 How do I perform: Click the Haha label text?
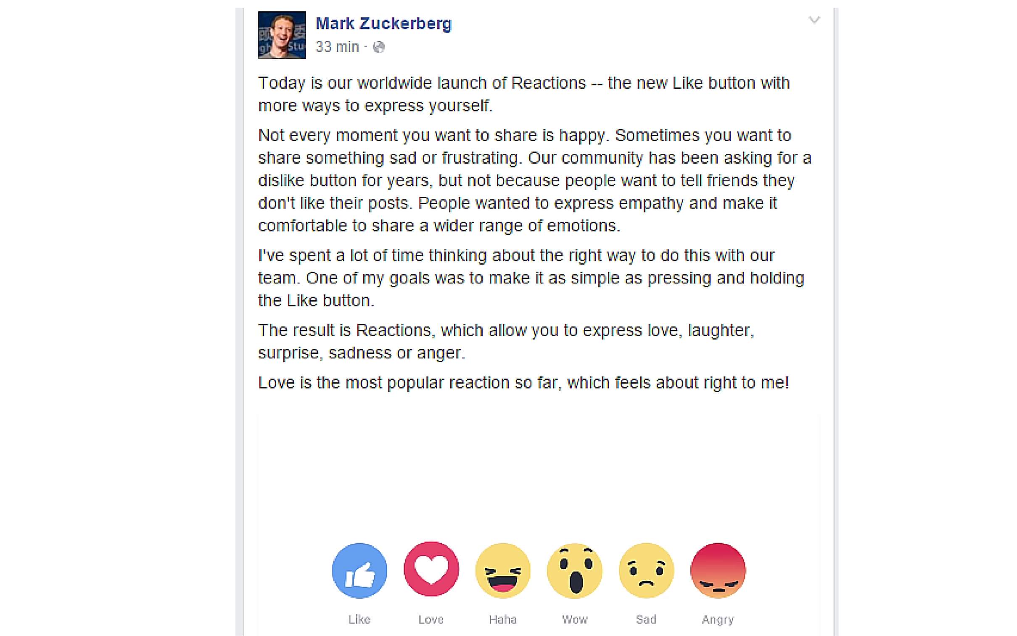point(503,619)
